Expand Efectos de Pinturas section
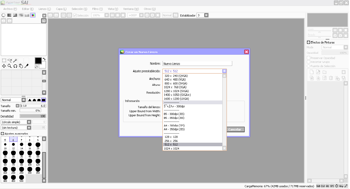This screenshot has width=350, height=189. (309, 42)
